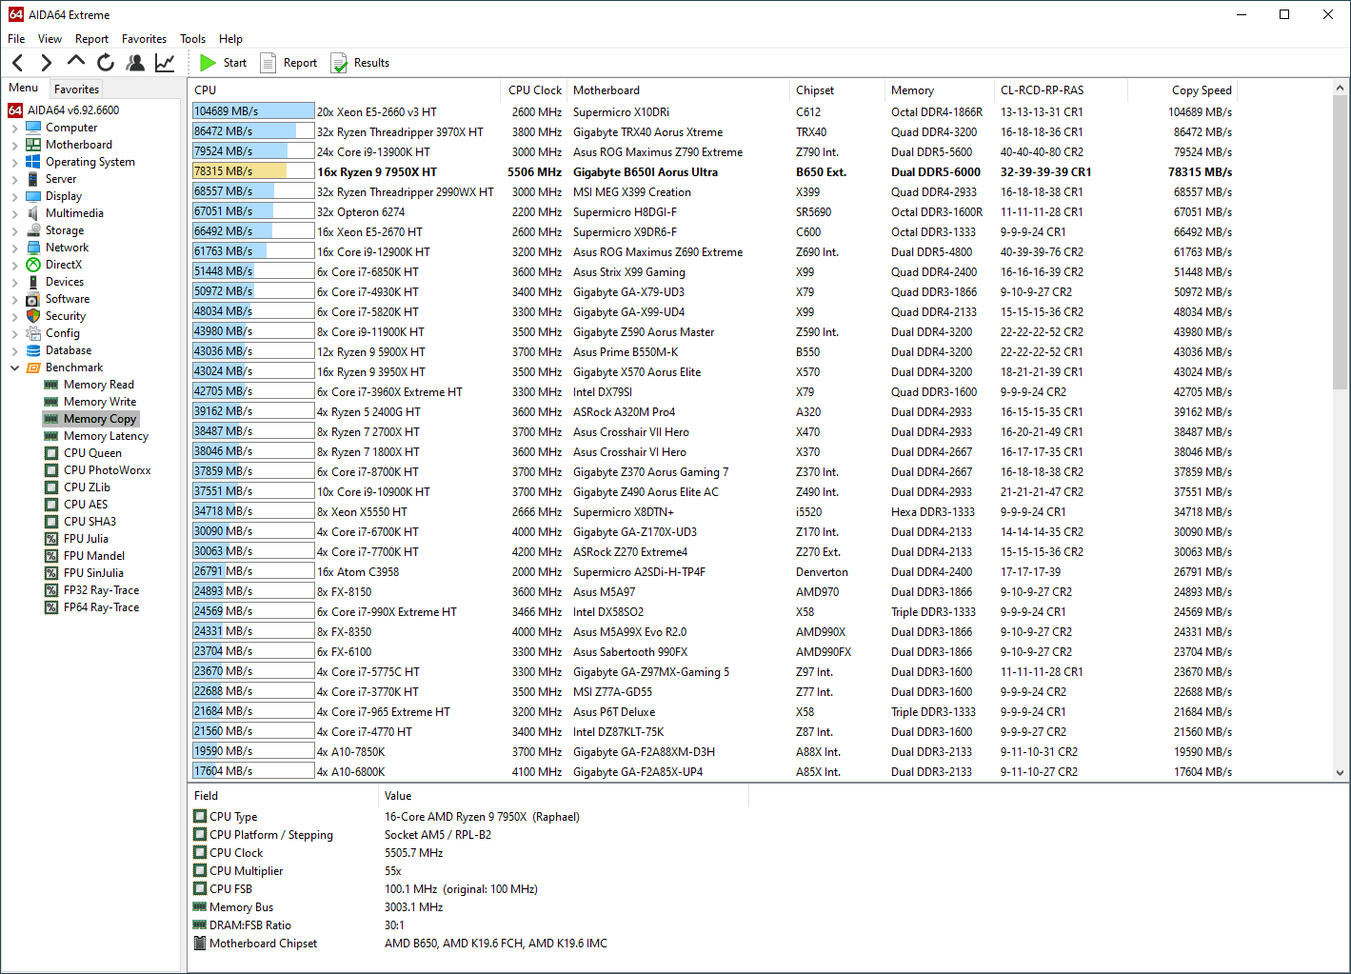
Task: Select the FPU Julia benchmark icon
Action: pos(51,539)
